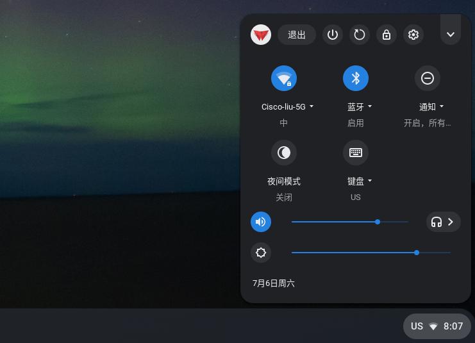Click the shelf Wi-Fi status icon

coord(433,326)
